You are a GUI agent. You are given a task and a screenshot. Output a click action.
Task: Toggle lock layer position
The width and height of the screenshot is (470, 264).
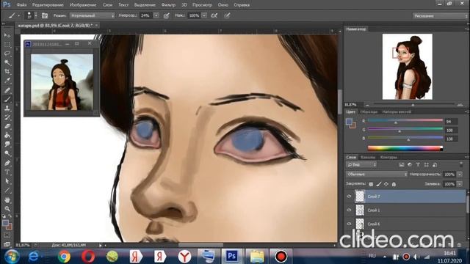tap(386, 184)
